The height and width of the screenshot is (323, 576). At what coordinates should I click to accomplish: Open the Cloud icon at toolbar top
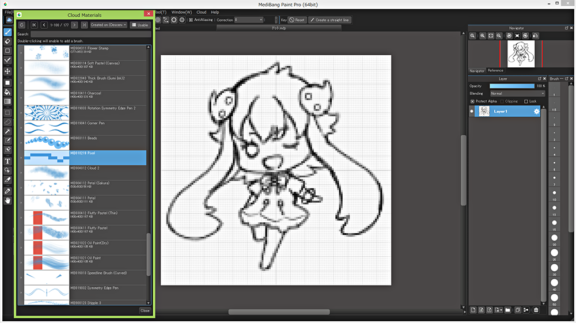coord(9,20)
